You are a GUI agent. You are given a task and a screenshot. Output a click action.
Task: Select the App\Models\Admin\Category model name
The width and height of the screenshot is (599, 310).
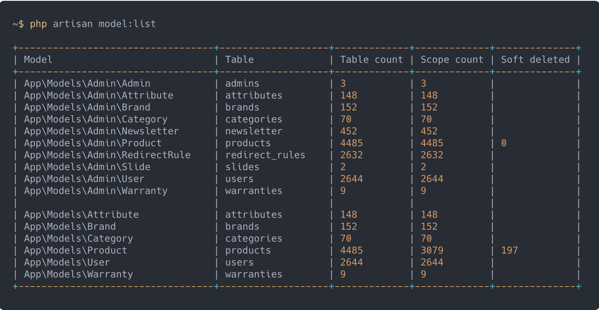96,119
